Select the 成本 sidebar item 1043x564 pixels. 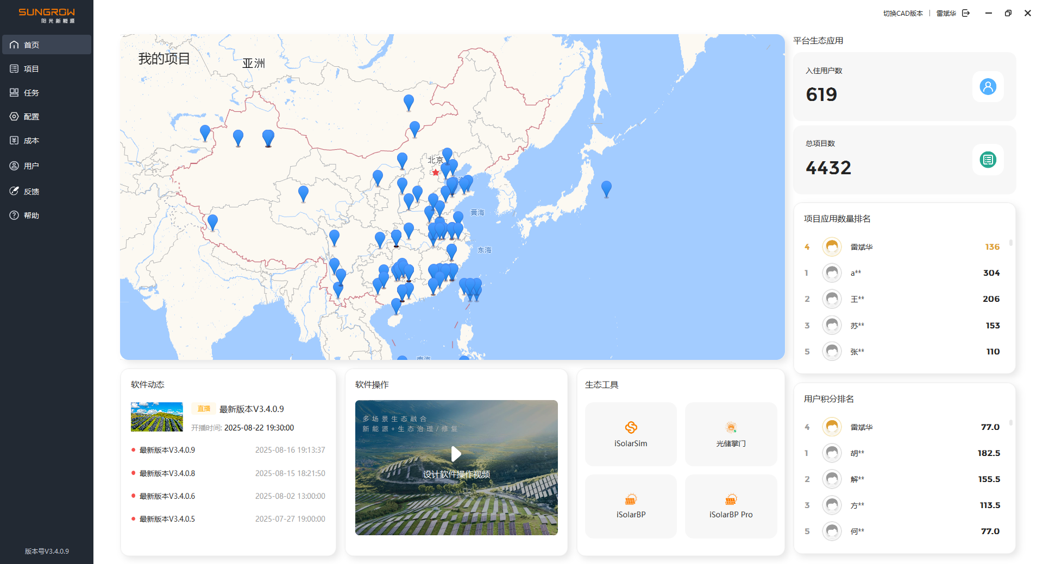[x=32, y=141]
